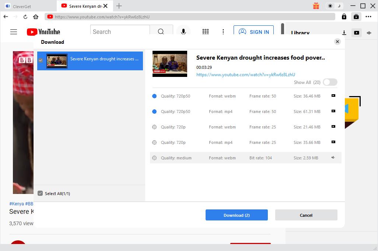Enable the Show All toggle switch
The width and height of the screenshot is (378, 251).
pyautogui.click(x=330, y=82)
